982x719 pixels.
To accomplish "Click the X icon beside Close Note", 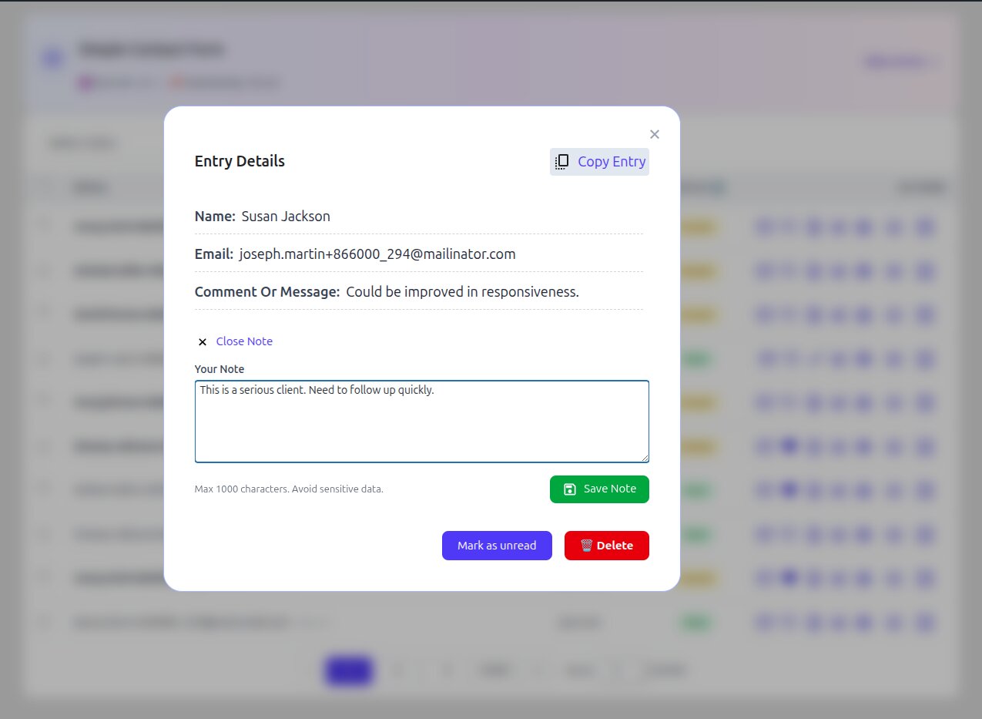I will point(203,342).
